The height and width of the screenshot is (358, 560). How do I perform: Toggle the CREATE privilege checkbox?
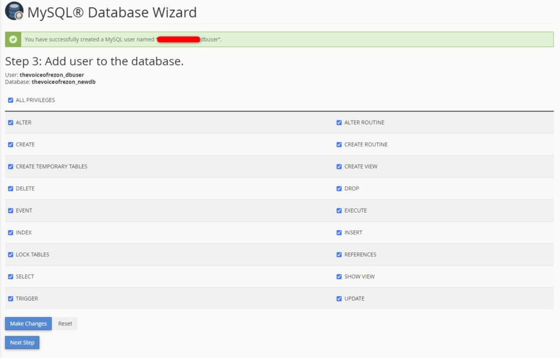pos(10,144)
